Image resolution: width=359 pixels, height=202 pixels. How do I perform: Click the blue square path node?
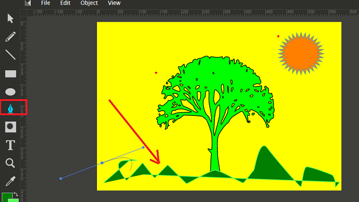coord(102,163)
